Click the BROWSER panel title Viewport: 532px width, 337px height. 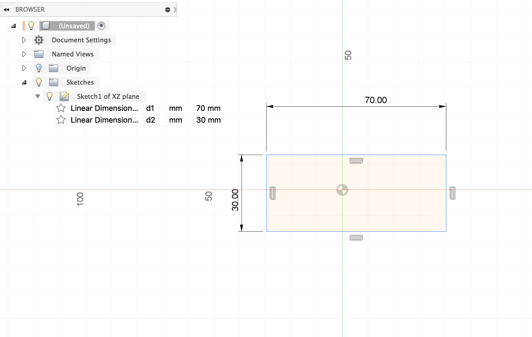[x=30, y=10]
